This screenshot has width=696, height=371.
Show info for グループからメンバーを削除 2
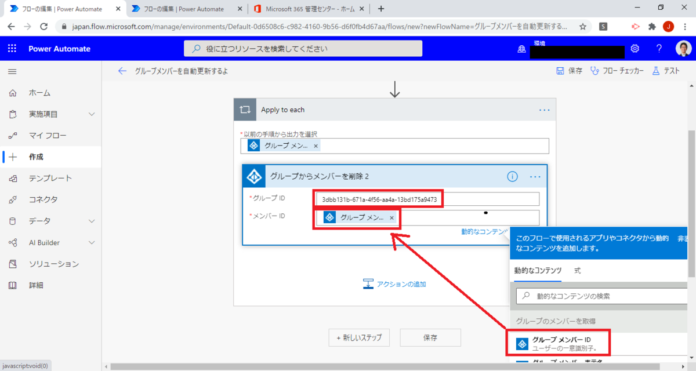(x=512, y=176)
